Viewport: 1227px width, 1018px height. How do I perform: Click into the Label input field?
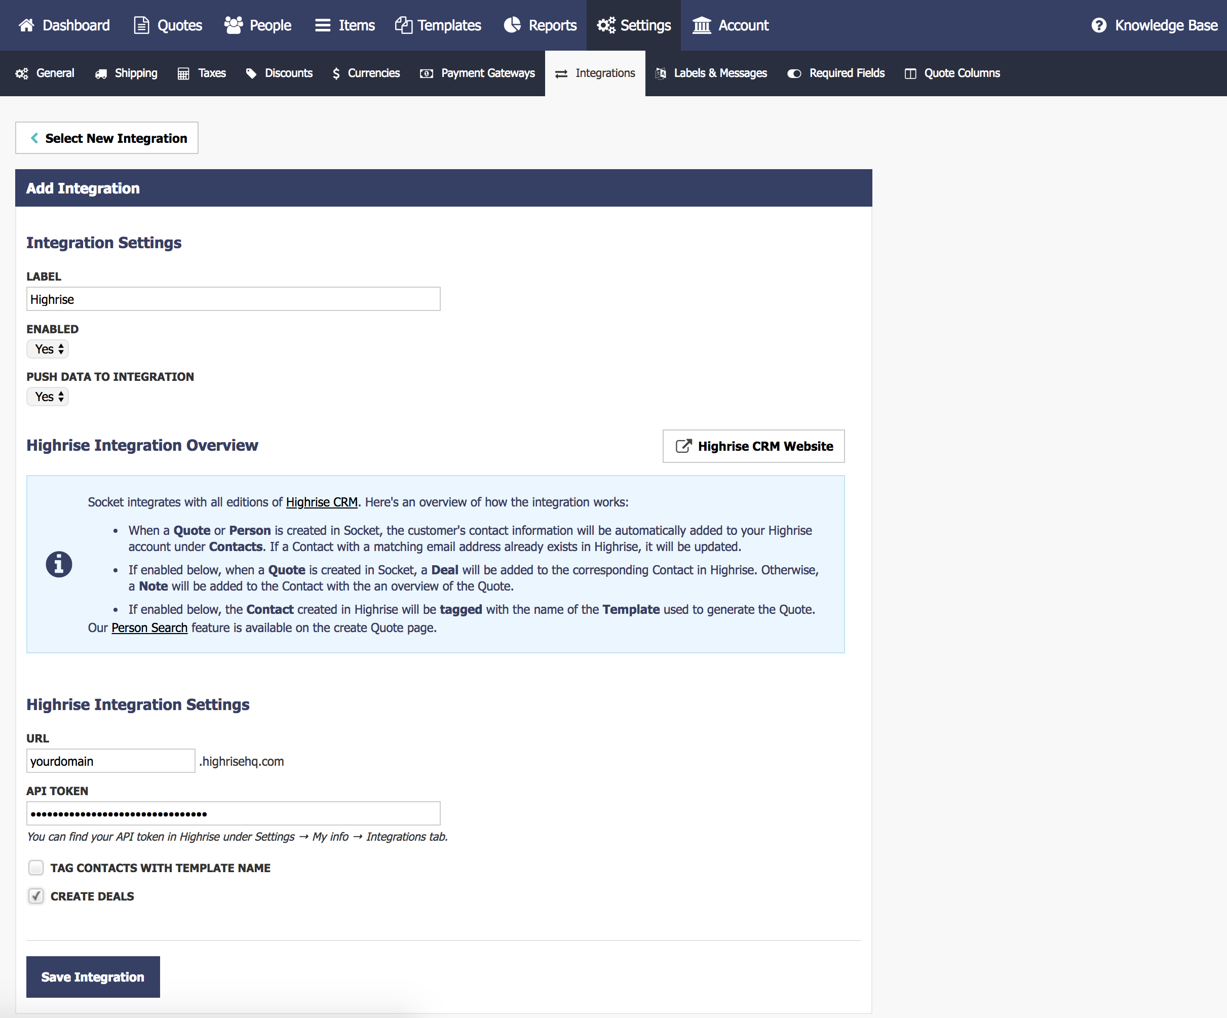coord(233,299)
